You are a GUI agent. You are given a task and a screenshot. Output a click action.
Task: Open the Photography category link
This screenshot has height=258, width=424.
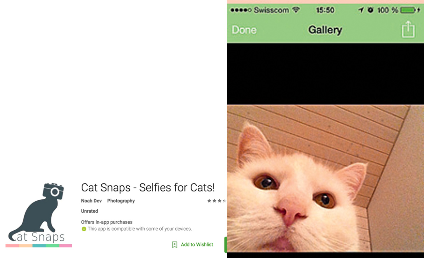[121, 201]
